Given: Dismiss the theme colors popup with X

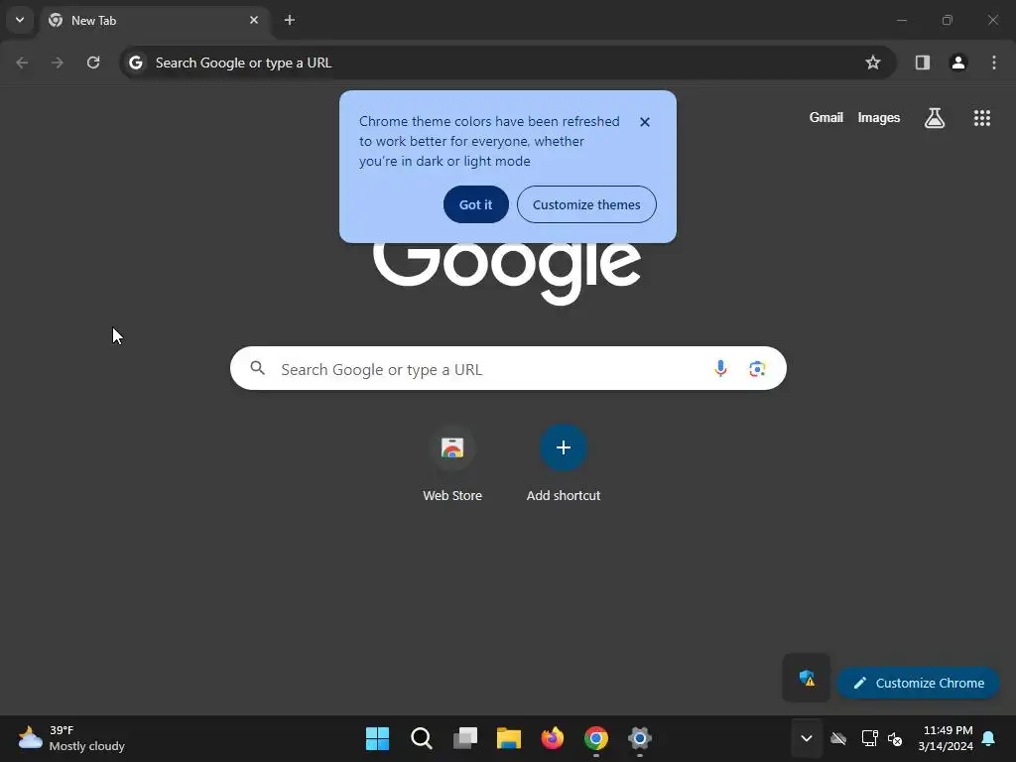Looking at the screenshot, I should 645,122.
